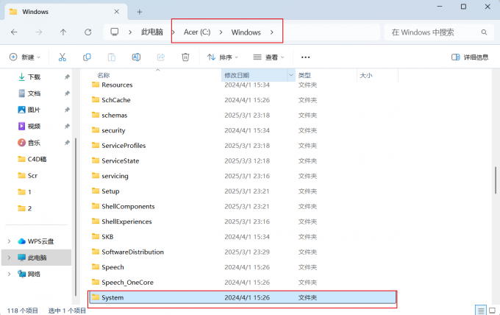Select the ServiceProfiles folder
The image size is (500, 315).
[124, 146]
